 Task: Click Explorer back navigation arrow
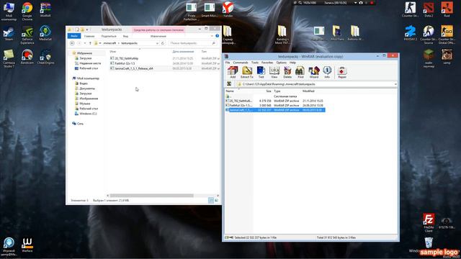click(x=72, y=43)
